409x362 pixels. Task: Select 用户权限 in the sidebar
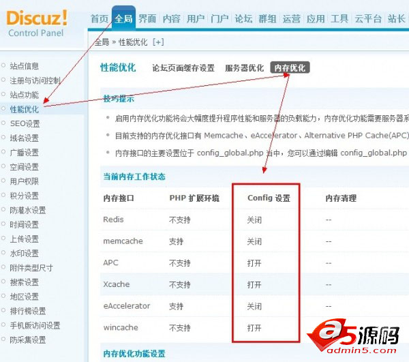tap(25, 181)
